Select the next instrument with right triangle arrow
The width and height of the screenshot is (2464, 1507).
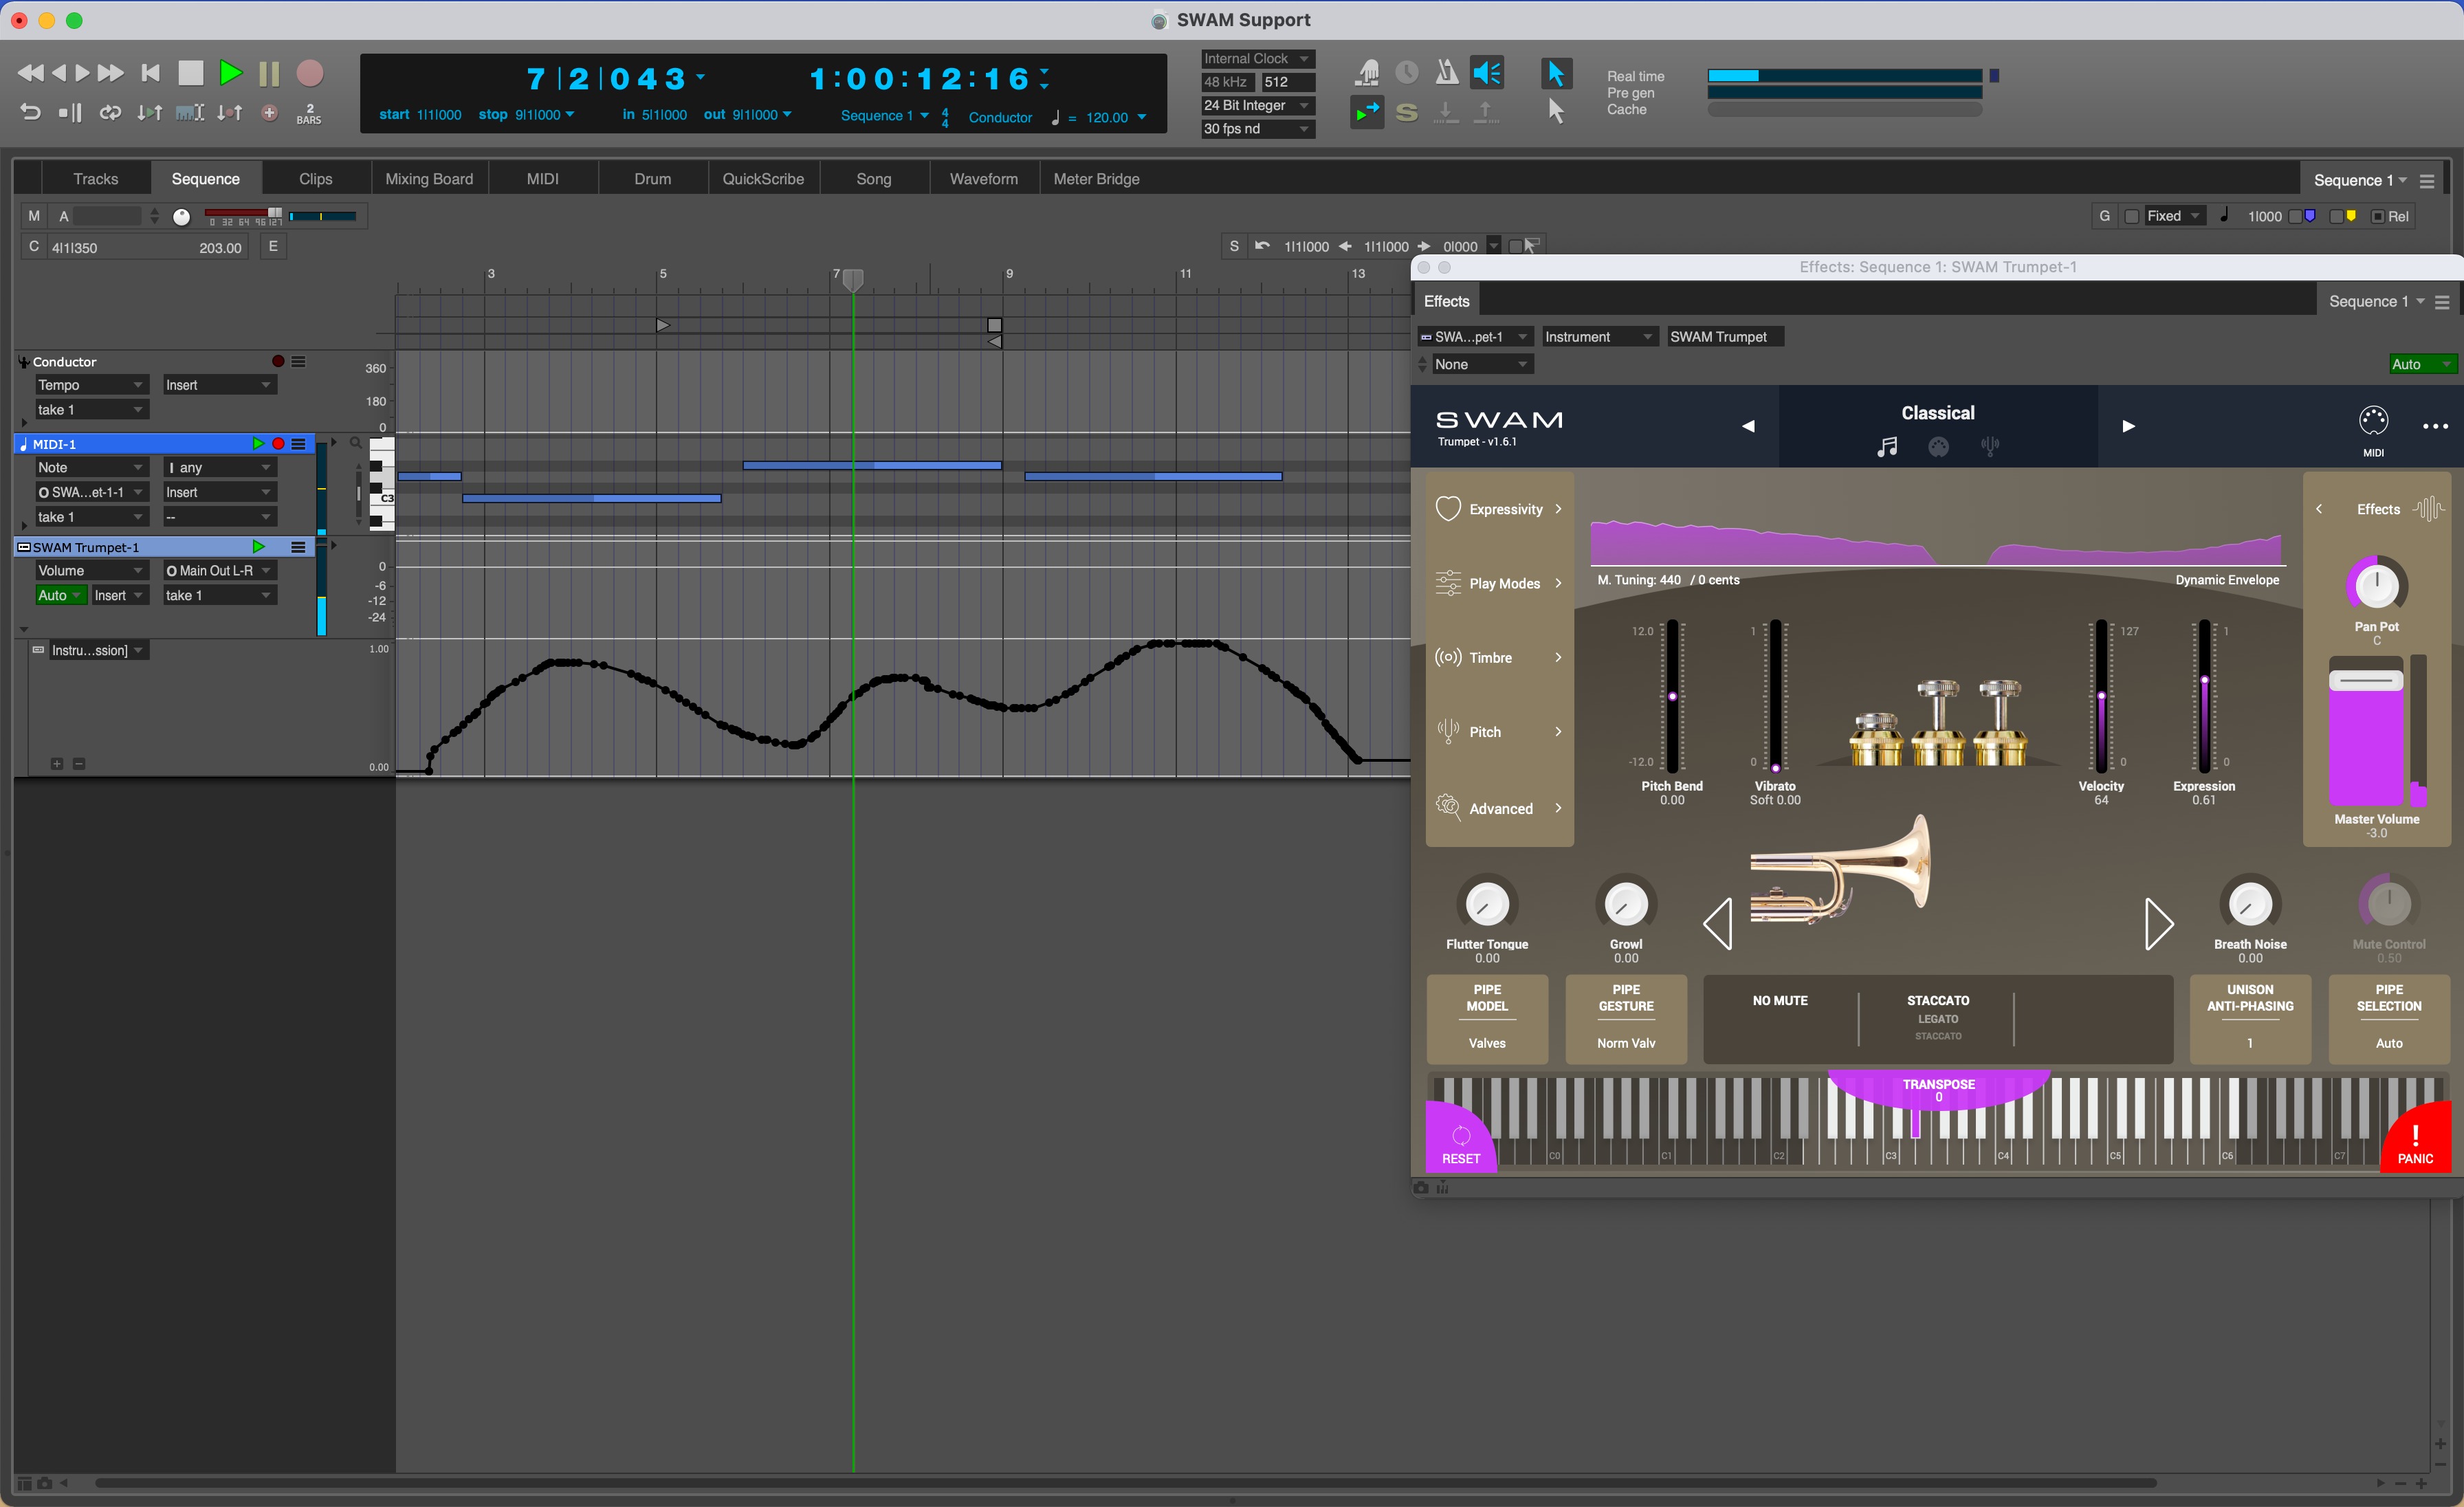2158,923
